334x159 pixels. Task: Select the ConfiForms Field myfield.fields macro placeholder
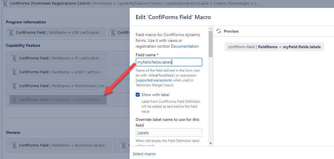point(58,100)
